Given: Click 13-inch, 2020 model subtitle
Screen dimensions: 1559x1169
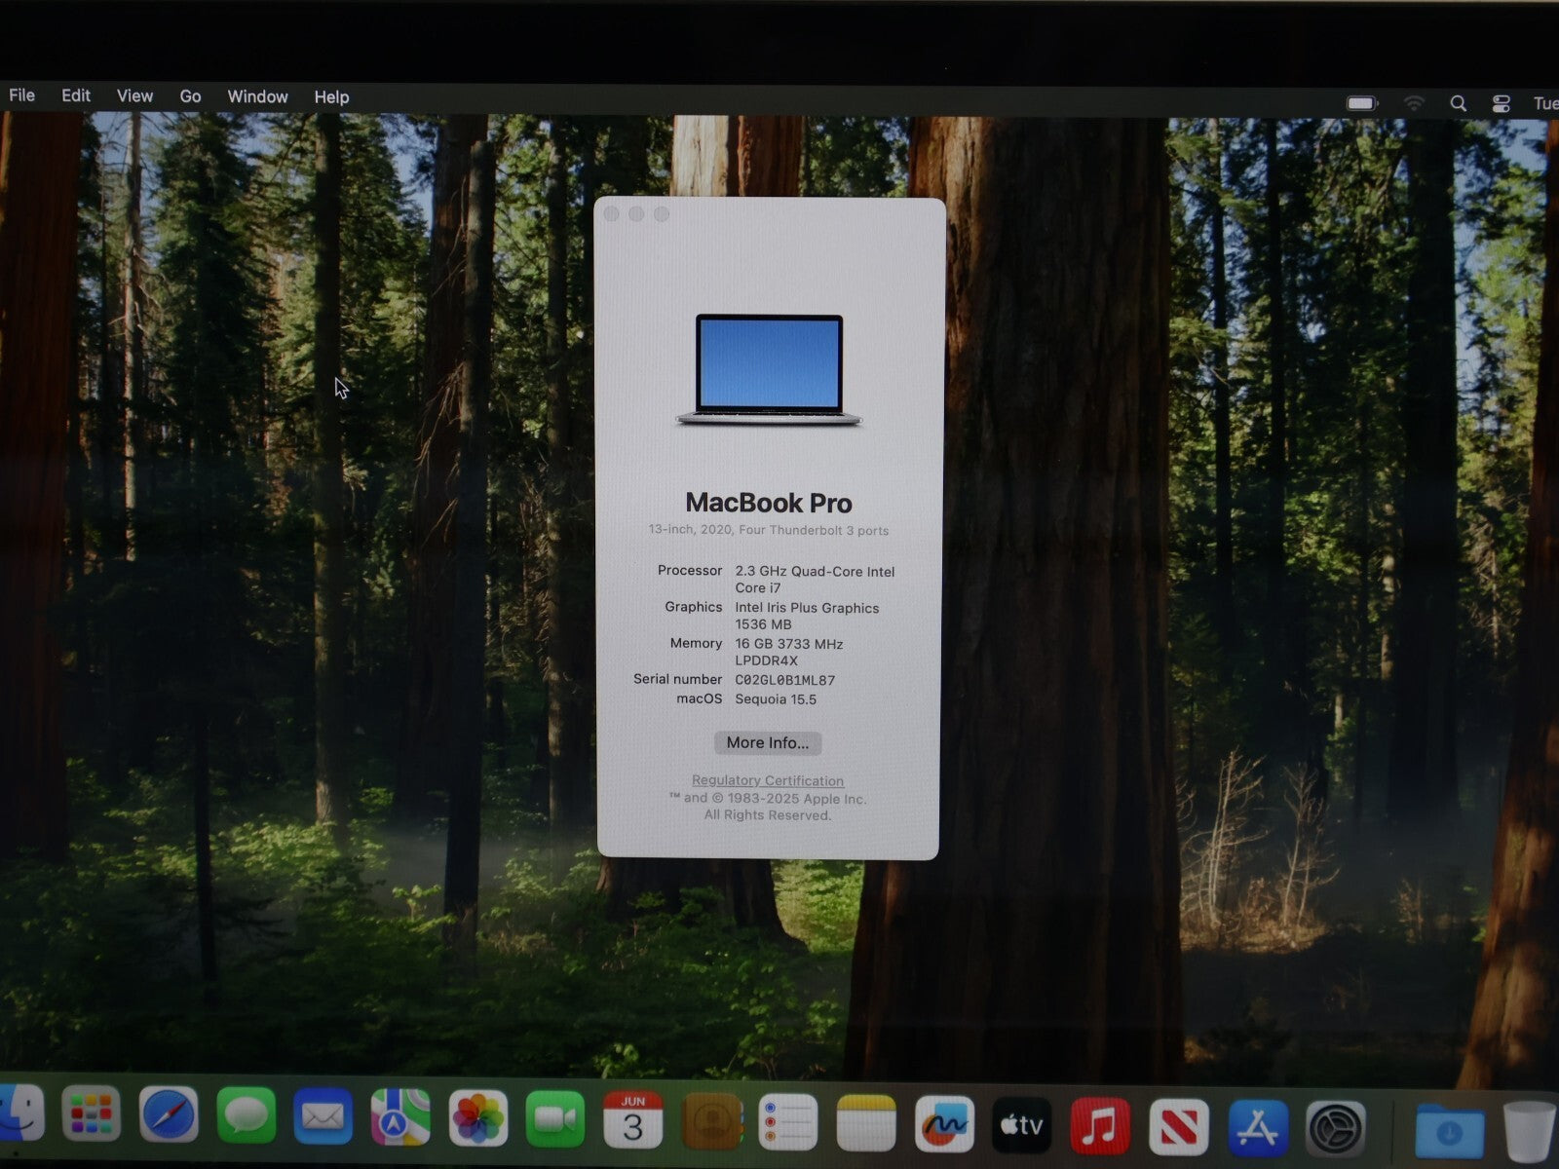Looking at the screenshot, I should coord(768,530).
